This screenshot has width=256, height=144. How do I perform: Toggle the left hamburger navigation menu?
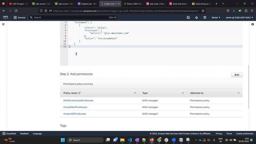3,24
